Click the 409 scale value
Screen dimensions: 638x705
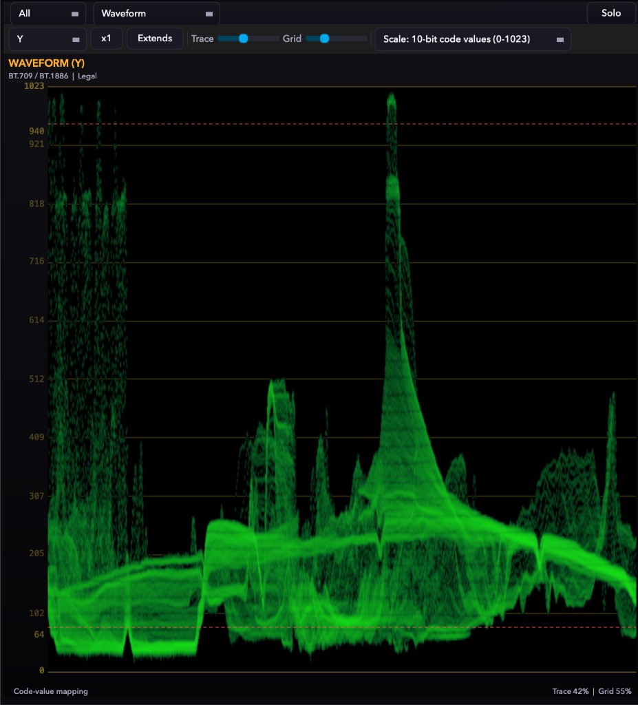[36, 437]
